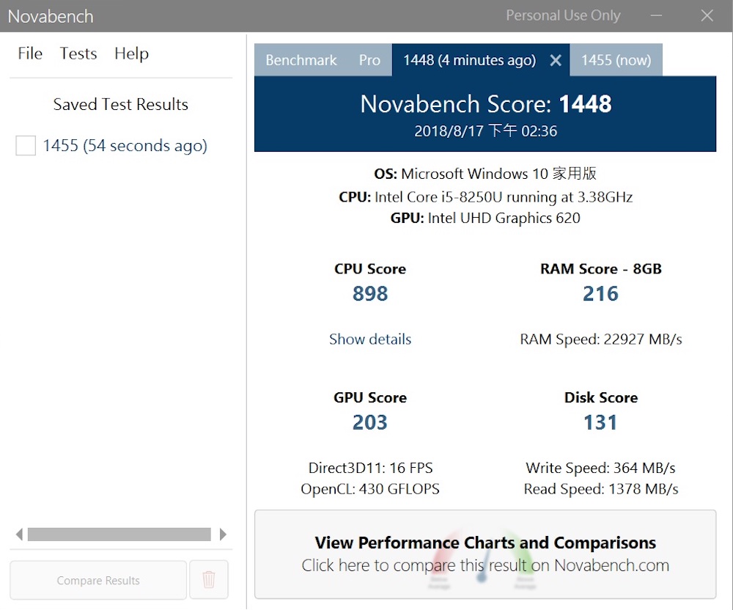Tick the checkbox beside saved result 1455
This screenshot has width=733, height=610.
[x=26, y=146]
